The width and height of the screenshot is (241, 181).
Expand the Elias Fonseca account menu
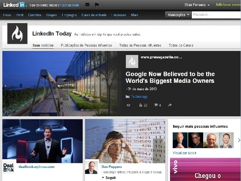point(197,5)
